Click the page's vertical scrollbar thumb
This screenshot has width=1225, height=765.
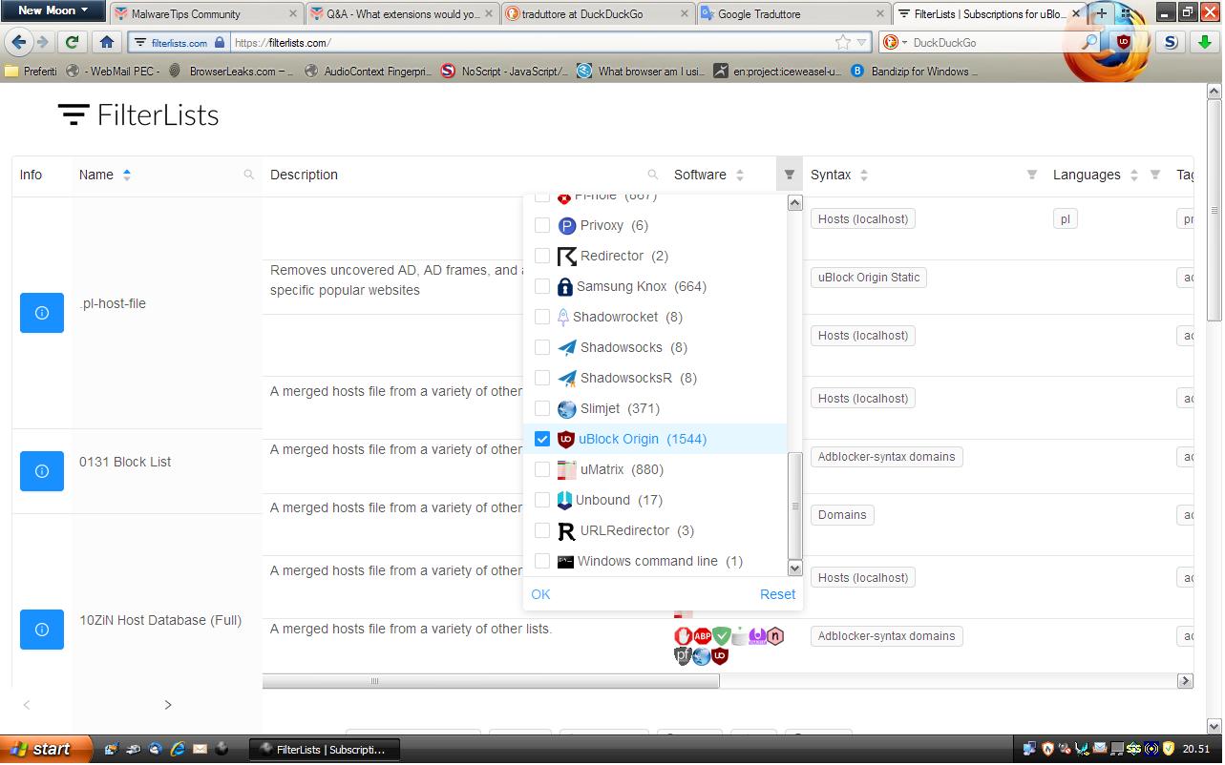click(1214, 210)
